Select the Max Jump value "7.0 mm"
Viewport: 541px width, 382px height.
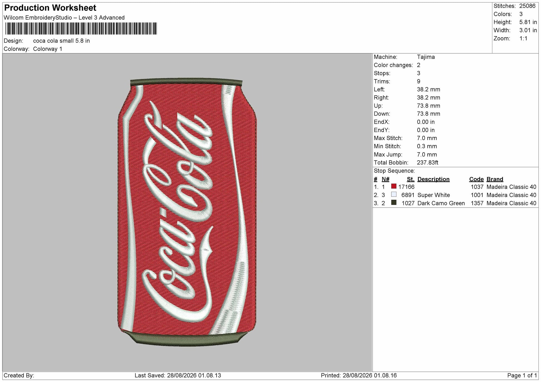(427, 154)
